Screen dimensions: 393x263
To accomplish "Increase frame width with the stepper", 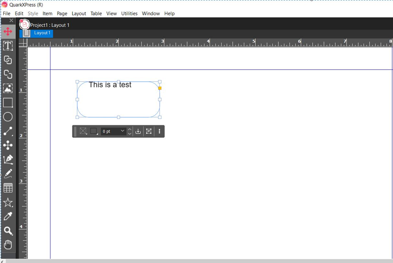I will [x=130, y=129].
